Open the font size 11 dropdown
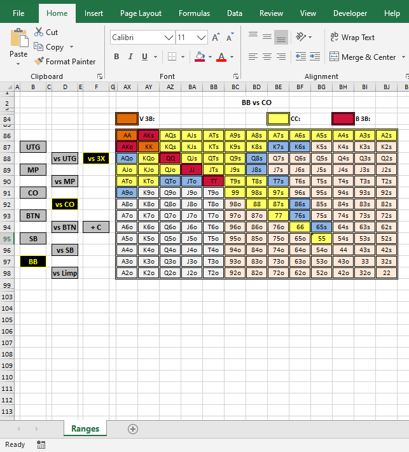This screenshot has width=409, height=452. (x=201, y=38)
